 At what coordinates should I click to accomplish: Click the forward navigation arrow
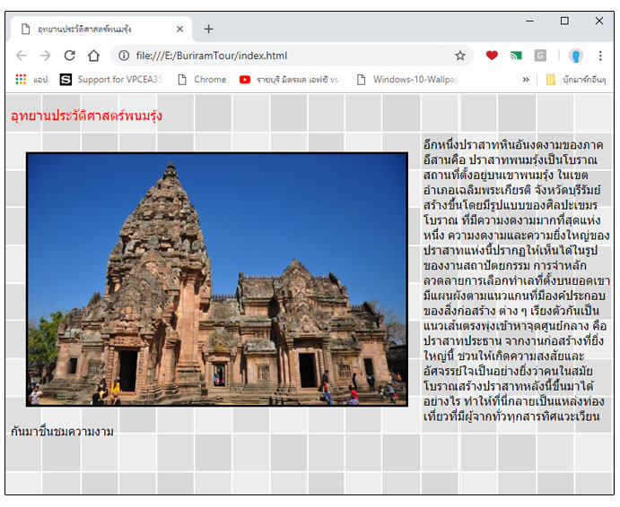(x=45, y=56)
